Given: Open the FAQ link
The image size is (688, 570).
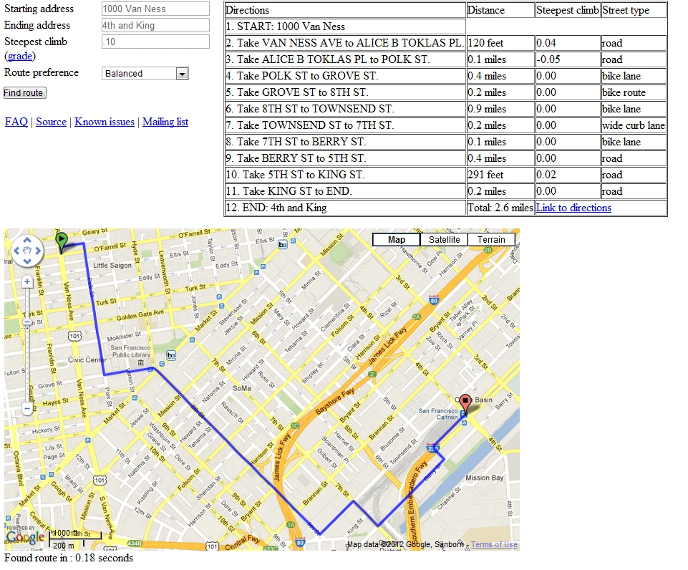Looking at the screenshot, I should [x=16, y=122].
